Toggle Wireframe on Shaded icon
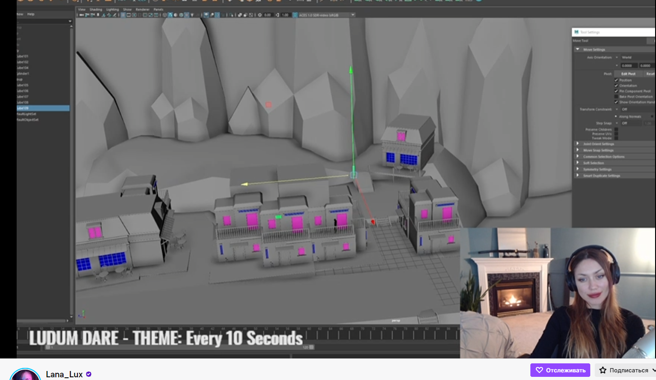 point(181,15)
